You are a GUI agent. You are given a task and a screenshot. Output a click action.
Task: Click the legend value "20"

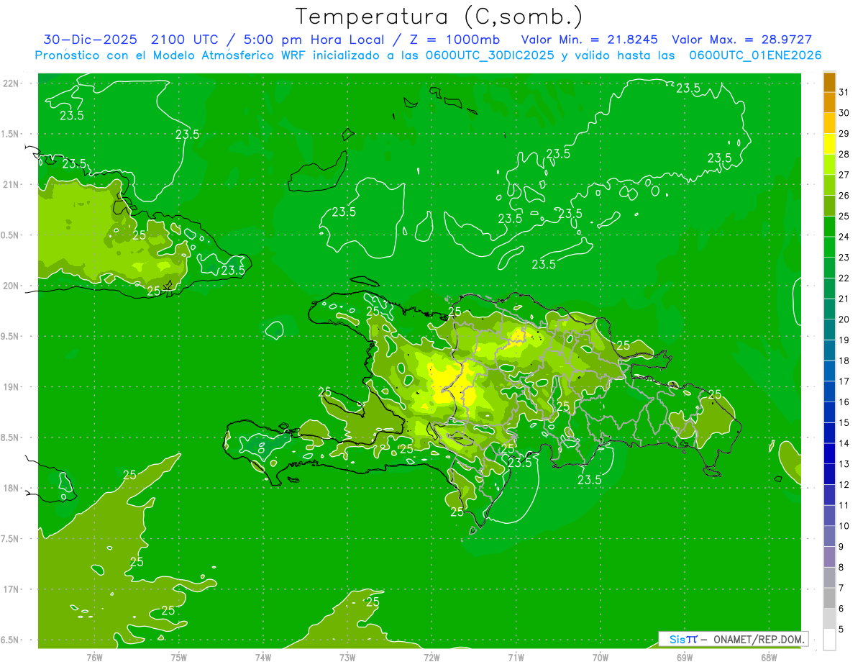click(844, 319)
